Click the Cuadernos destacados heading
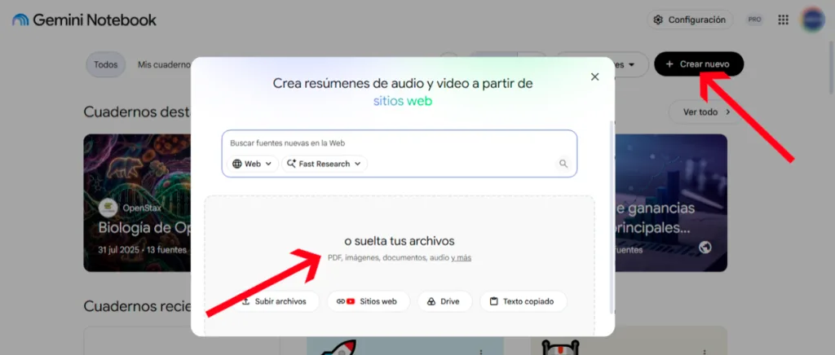835x355 pixels. click(137, 112)
